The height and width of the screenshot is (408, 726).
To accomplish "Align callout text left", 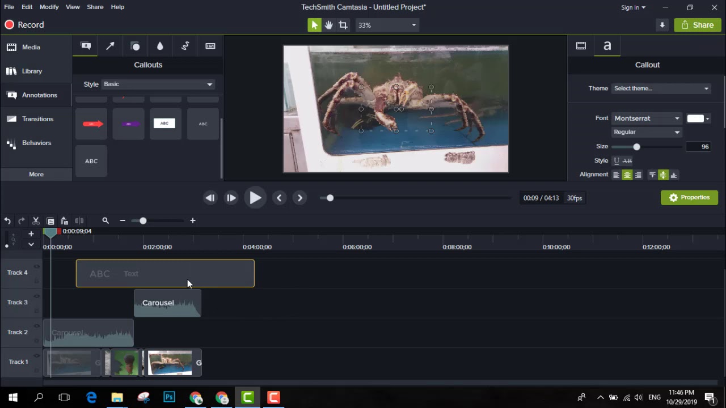I will pos(616,175).
